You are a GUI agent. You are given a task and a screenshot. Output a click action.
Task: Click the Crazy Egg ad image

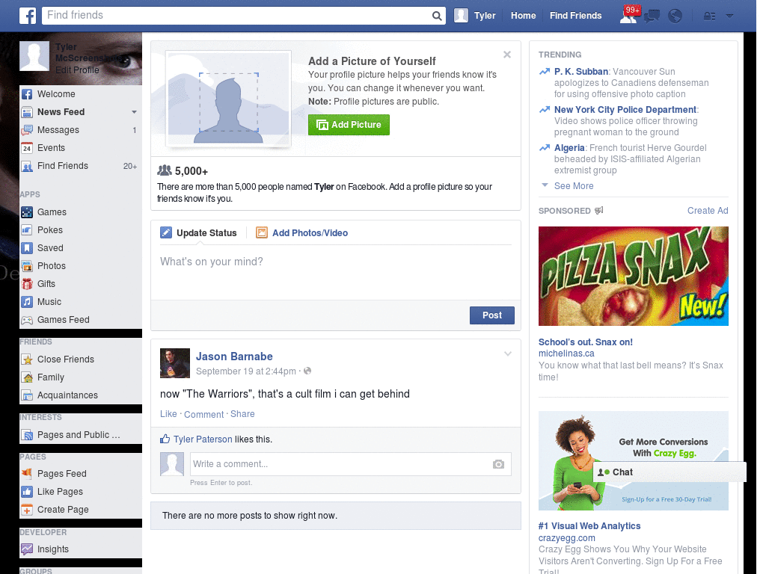(633, 460)
